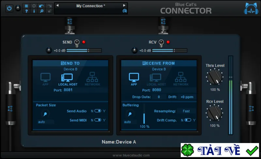Open the Resampling Fast dropdown
This screenshot has height=159, width=261.
tap(186, 111)
